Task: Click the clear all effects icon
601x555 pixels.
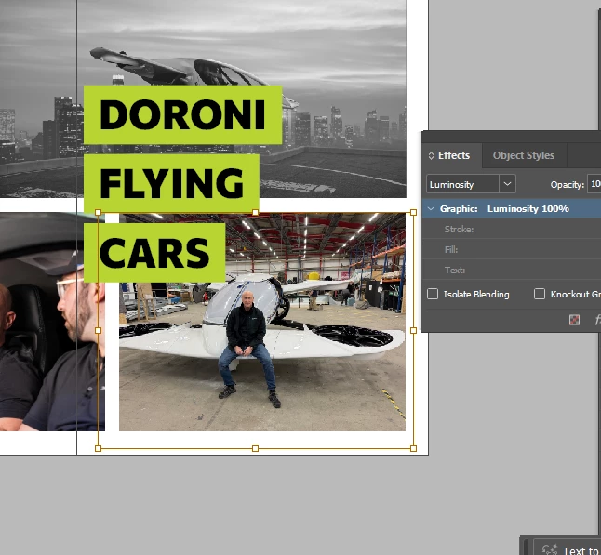Action: (574, 320)
